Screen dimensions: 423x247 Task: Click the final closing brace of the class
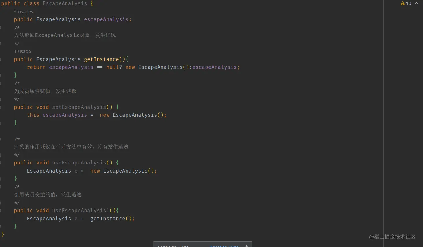3,234
